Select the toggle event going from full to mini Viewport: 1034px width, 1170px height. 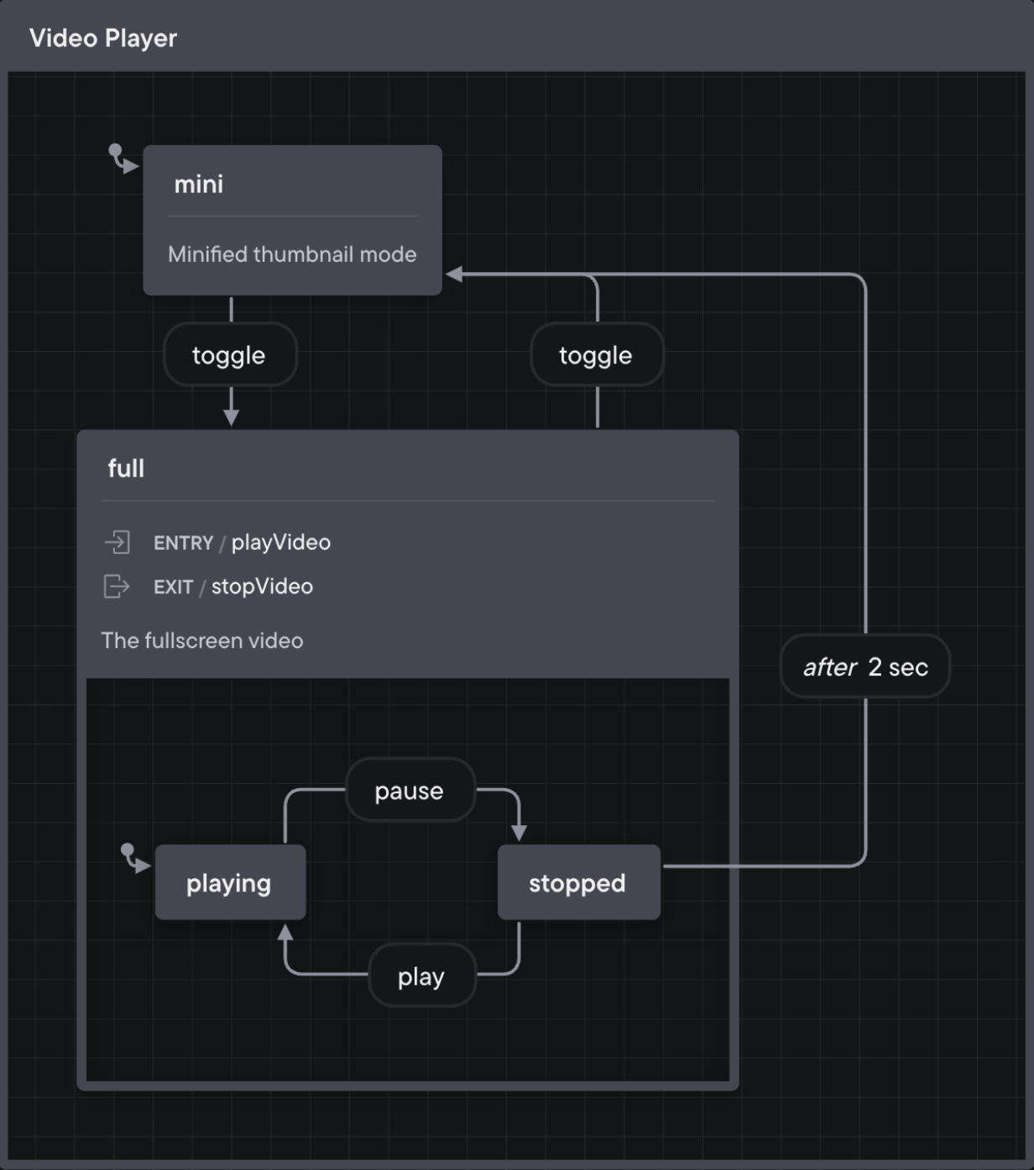596,356
